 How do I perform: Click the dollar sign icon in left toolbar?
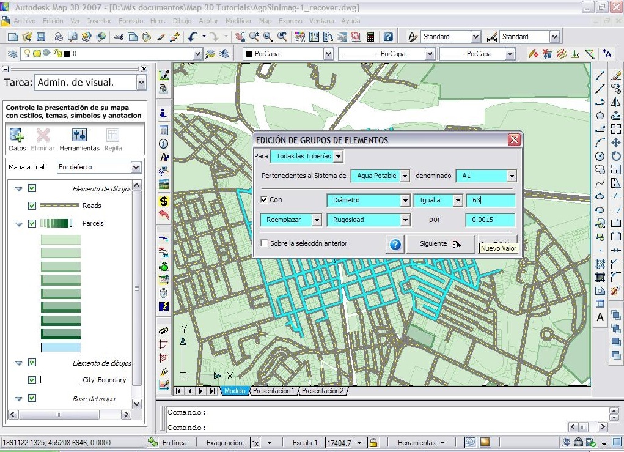pyautogui.click(x=164, y=201)
